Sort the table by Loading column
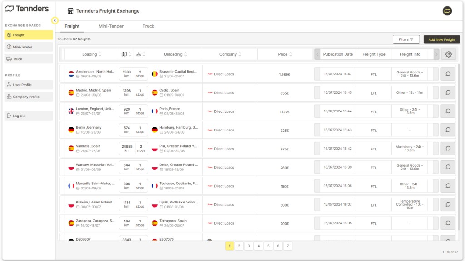Screen dimensions: 465x261 (92, 54)
